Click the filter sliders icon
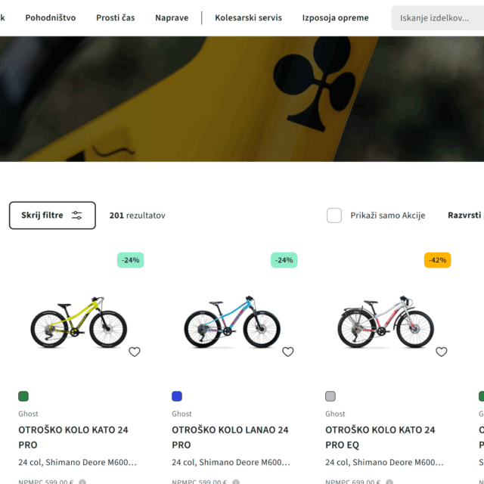Image resolution: width=484 pixels, height=484 pixels. click(77, 216)
